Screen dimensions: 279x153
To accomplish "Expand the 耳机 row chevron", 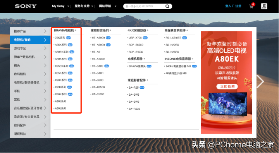I will coord(45,100).
